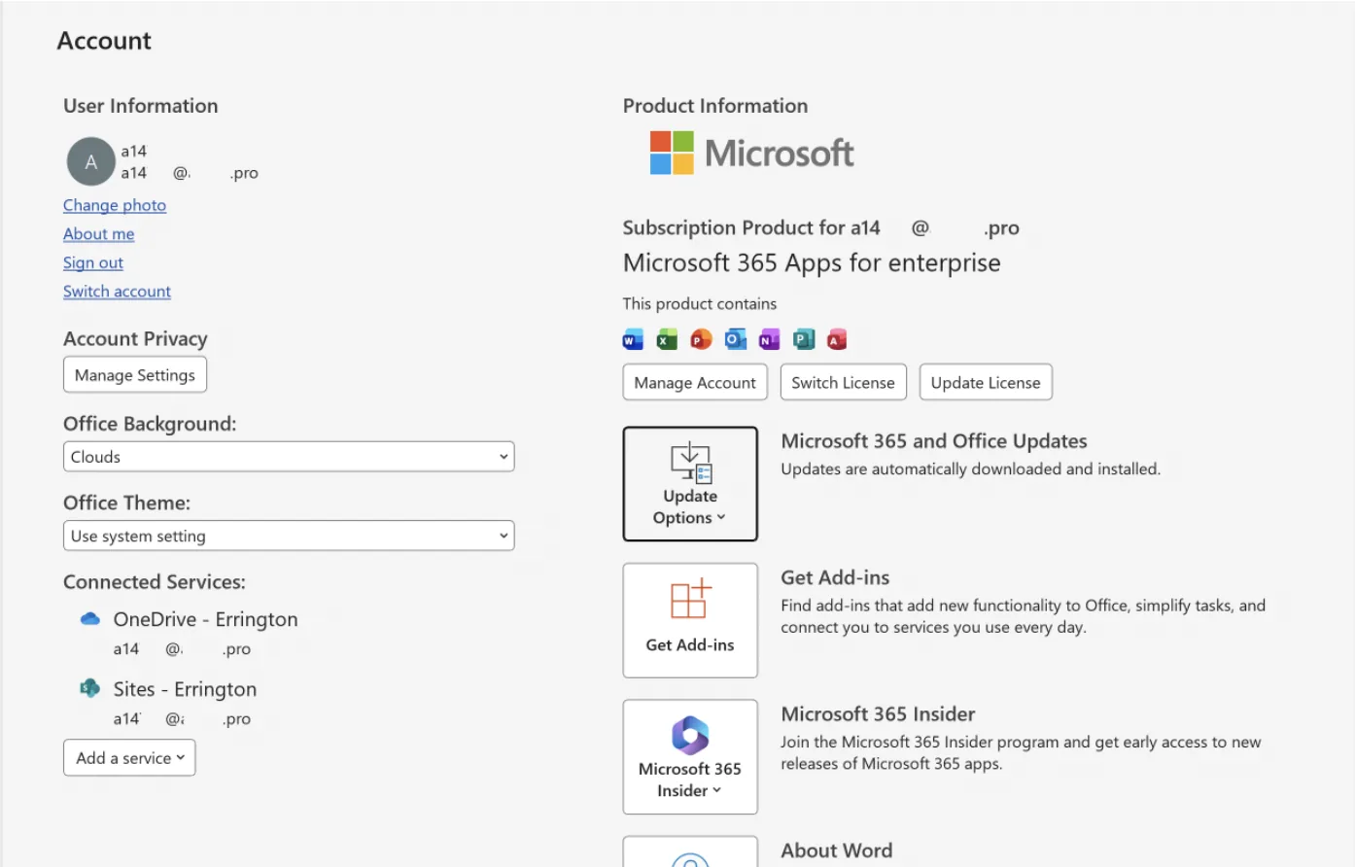
Task: Open the Microsoft 365 Insider menu
Action: pos(690,757)
